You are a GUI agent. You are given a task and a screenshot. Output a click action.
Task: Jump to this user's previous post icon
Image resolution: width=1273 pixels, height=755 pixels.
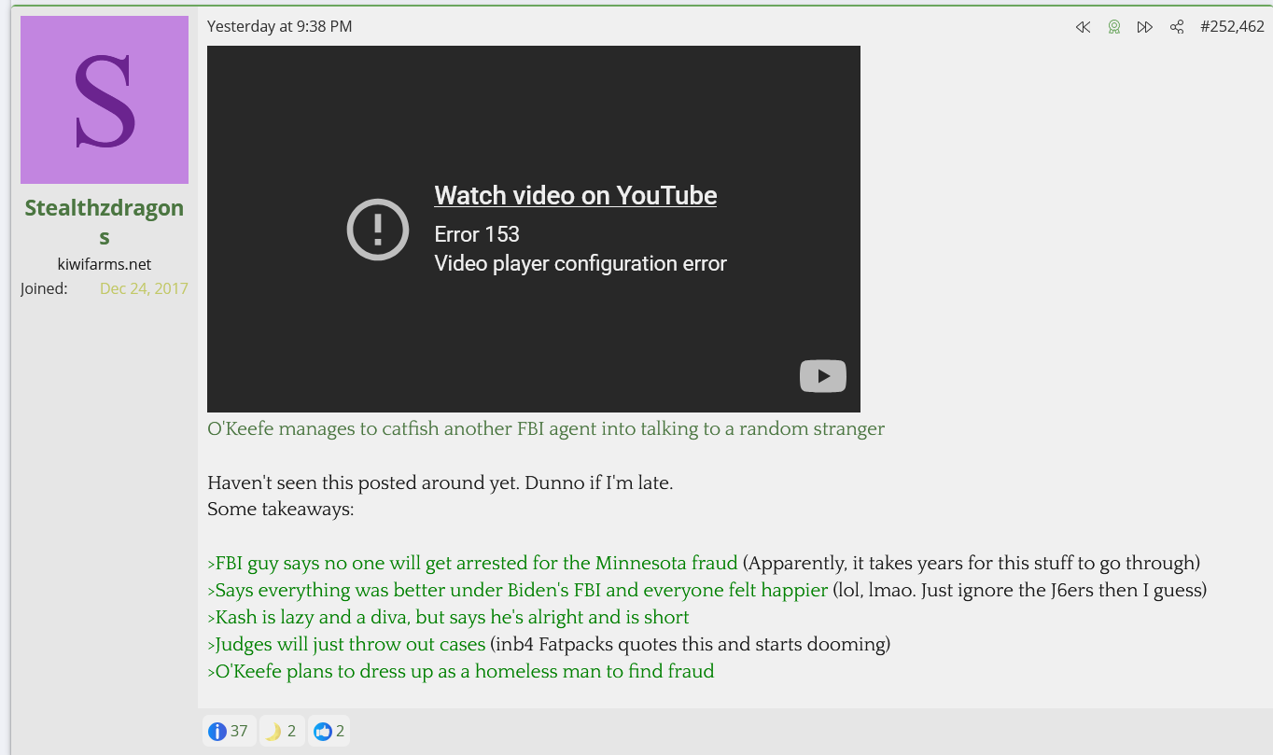(x=1083, y=27)
